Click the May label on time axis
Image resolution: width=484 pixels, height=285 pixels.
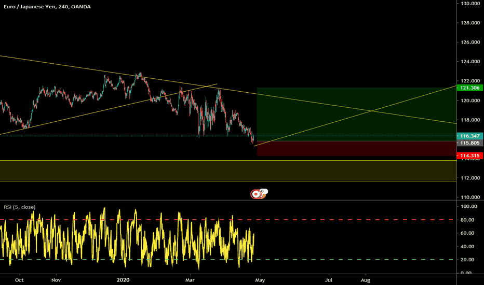[x=260, y=280]
